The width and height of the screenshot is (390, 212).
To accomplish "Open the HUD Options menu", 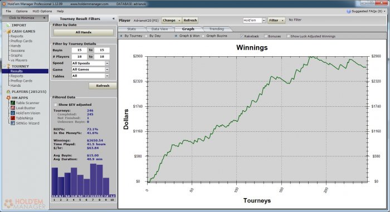I will click(x=42, y=11).
